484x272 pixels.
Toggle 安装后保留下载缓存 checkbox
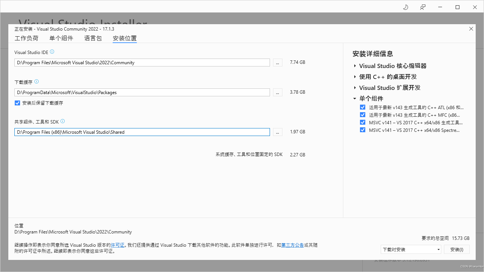pos(17,103)
